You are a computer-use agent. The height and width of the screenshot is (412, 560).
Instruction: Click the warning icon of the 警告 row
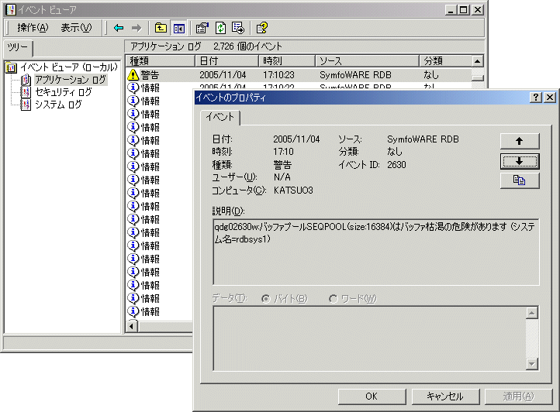(133, 75)
